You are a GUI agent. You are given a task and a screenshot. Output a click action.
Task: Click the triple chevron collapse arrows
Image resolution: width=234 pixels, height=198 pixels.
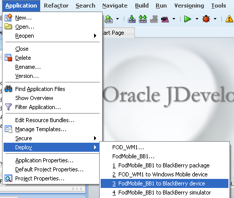point(77,189)
